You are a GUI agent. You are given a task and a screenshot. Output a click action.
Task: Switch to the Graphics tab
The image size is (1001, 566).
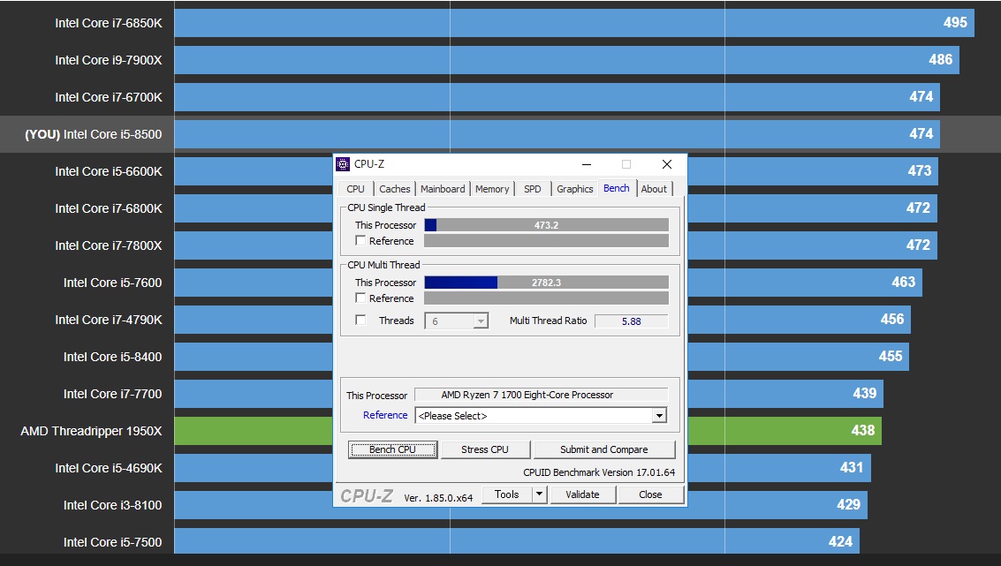[x=574, y=189]
